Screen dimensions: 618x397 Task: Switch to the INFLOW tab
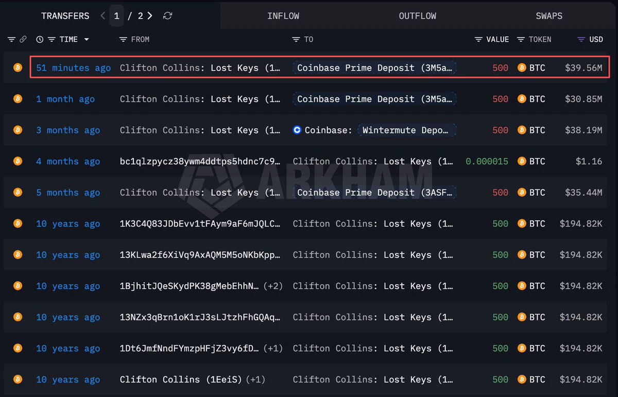283,16
